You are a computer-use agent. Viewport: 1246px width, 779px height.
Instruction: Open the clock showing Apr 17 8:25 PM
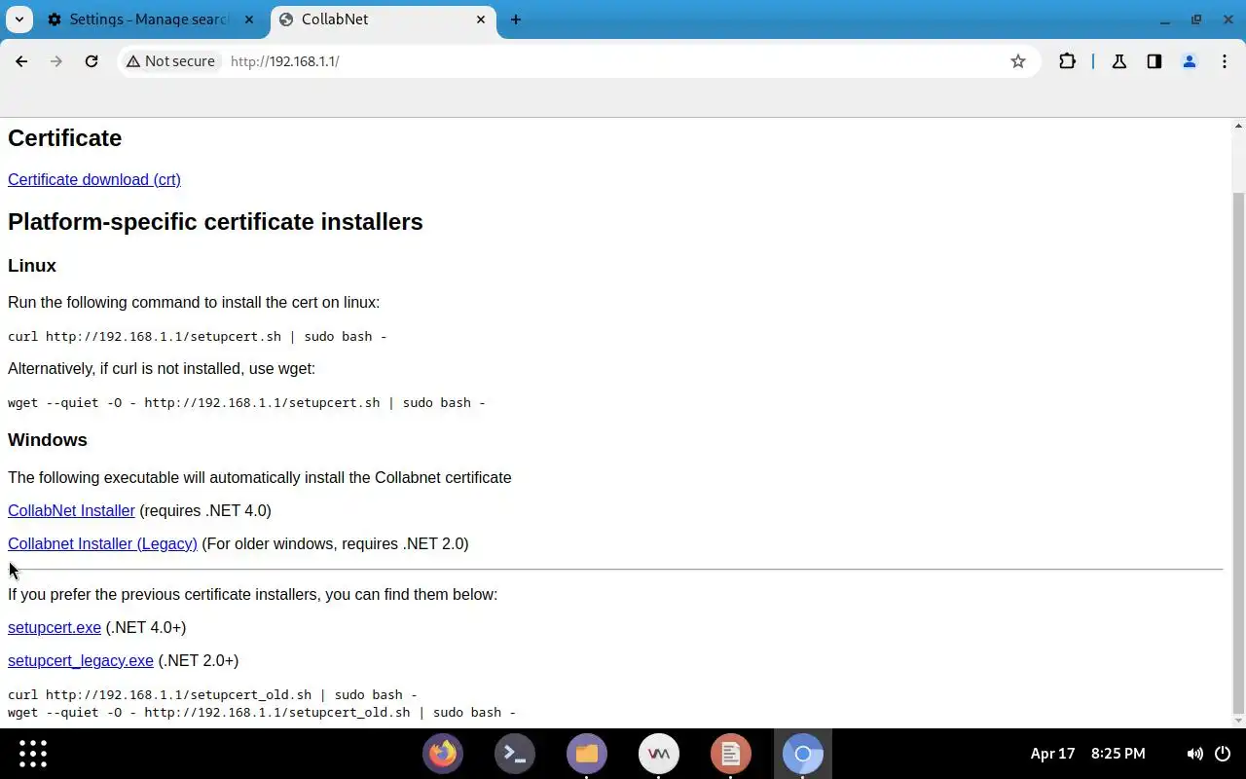point(1087,754)
